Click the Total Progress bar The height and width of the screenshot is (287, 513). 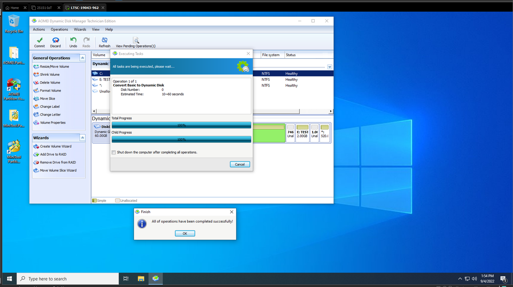[181, 125]
